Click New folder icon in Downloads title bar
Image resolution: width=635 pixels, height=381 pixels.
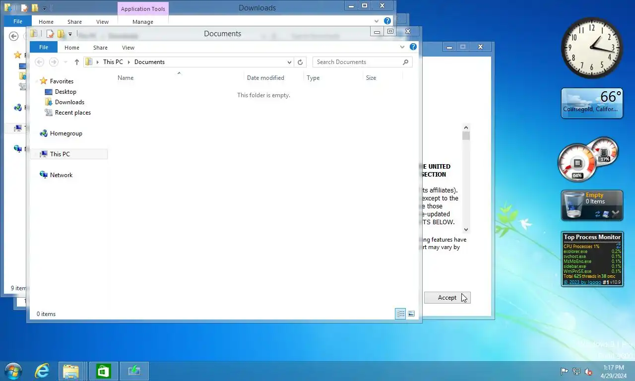pos(35,8)
